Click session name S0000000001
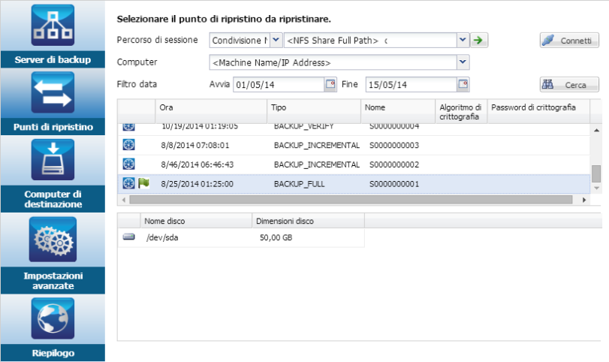The image size is (609, 362). click(x=394, y=184)
